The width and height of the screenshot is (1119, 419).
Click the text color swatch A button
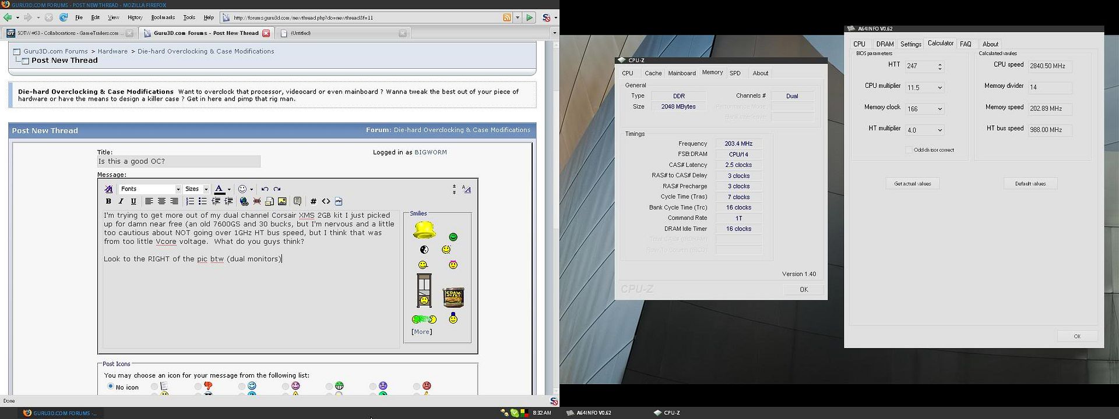pos(219,189)
